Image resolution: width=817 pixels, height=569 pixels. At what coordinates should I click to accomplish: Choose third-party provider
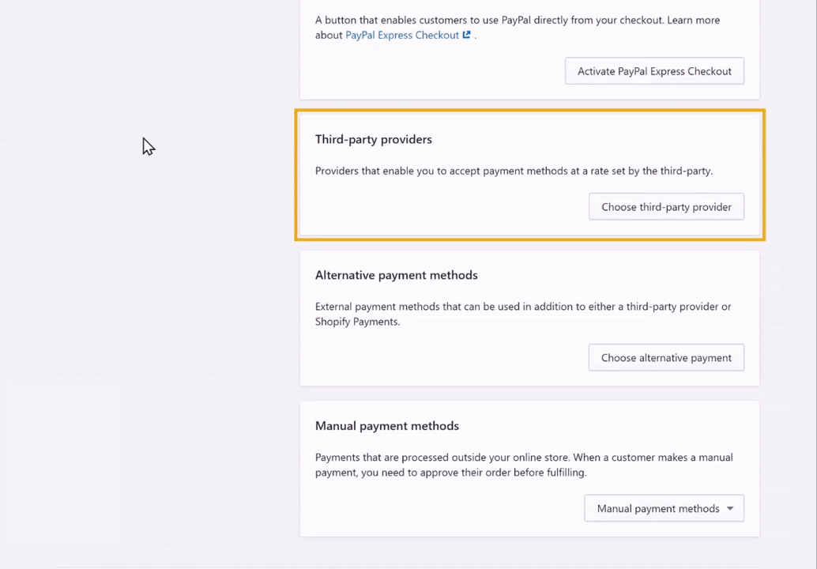(x=666, y=207)
